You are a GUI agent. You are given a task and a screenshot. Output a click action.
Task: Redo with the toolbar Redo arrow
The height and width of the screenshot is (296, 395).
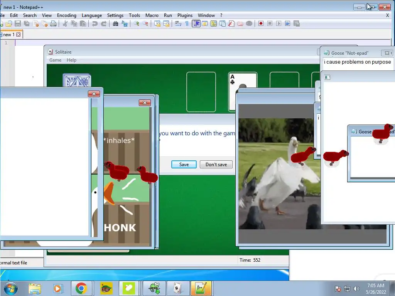tap(103, 24)
